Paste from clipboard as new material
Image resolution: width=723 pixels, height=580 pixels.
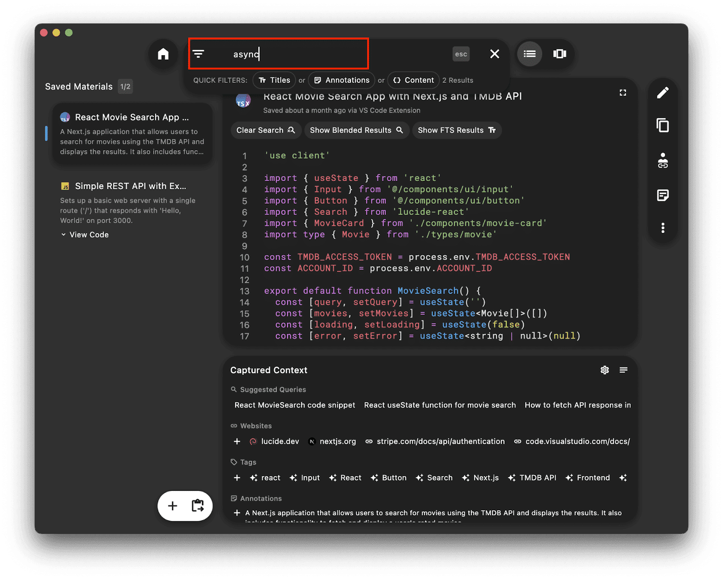point(198,506)
